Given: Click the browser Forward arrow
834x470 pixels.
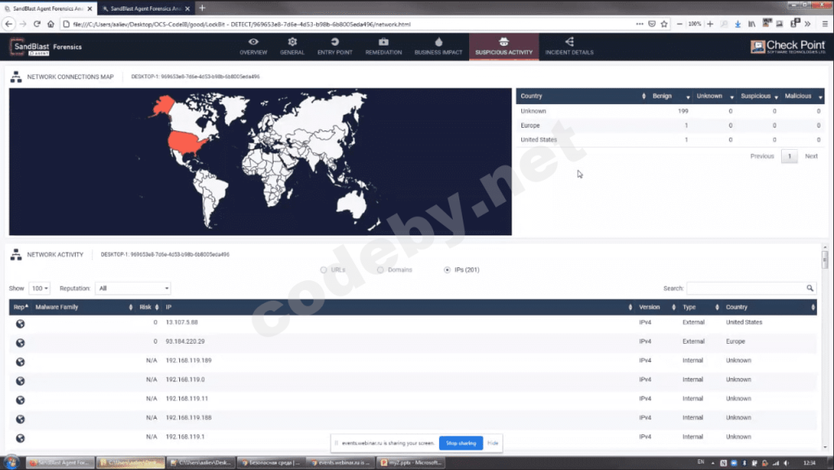Looking at the screenshot, I should (23, 24).
